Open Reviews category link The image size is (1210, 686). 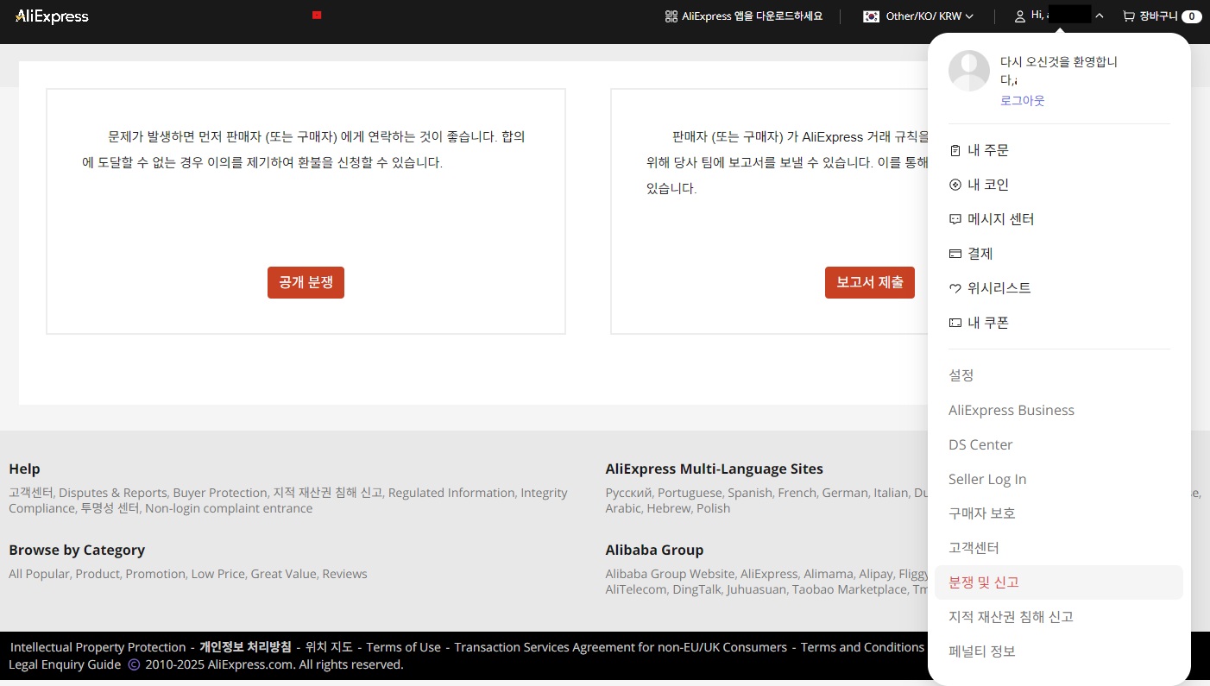[345, 574]
